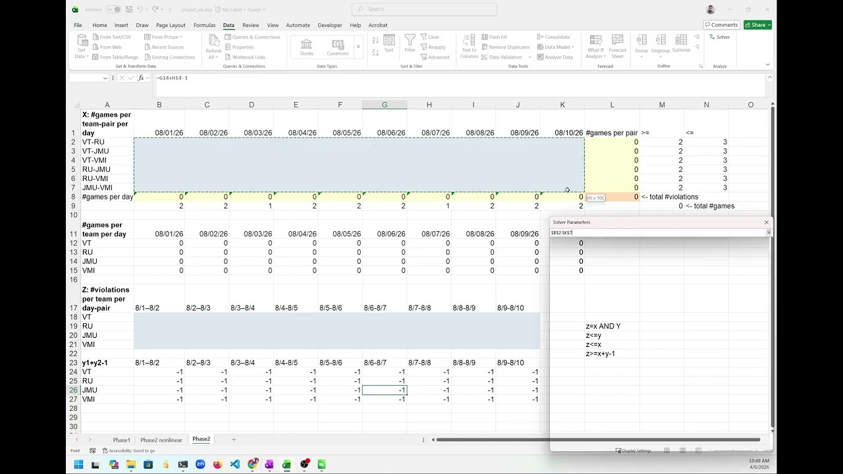The image size is (843, 474).
Task: Expand the From Picture dropdown
Action: point(181,37)
